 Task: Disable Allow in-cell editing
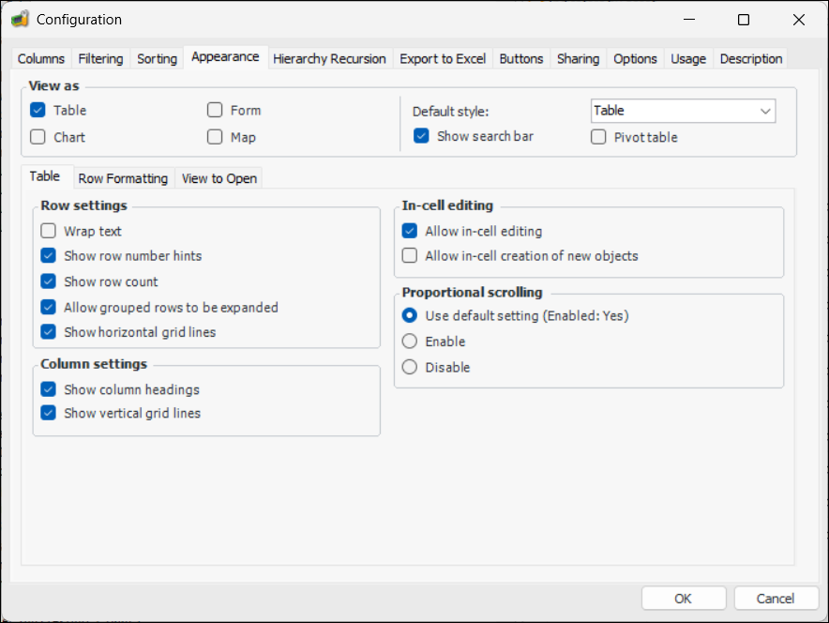[x=410, y=231]
